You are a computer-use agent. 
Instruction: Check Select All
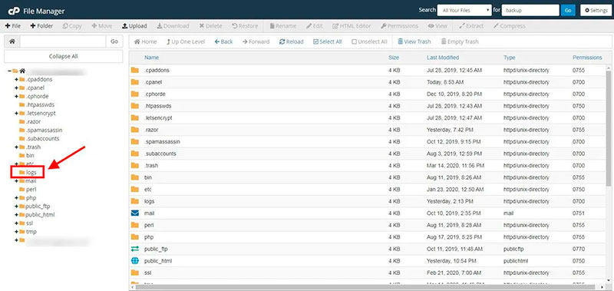point(328,41)
